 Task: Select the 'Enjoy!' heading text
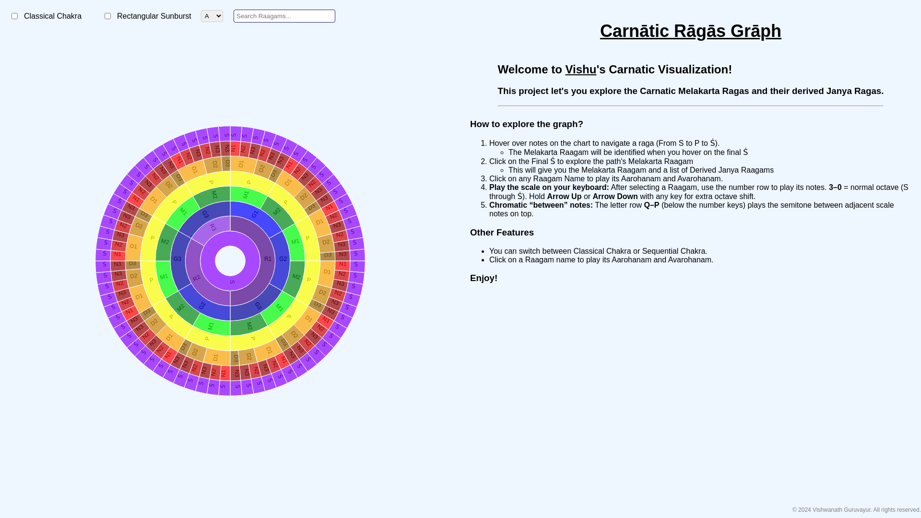coord(484,278)
